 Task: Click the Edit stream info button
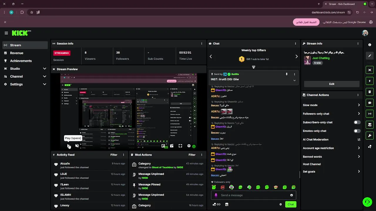[x=332, y=84]
